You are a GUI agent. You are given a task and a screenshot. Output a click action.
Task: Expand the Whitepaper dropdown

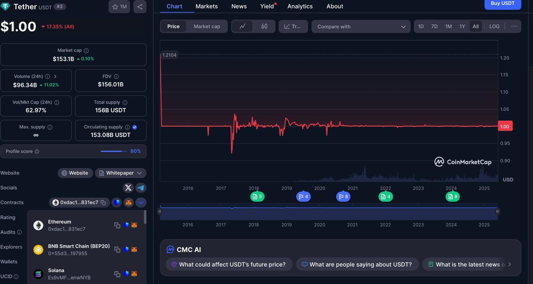click(x=120, y=173)
